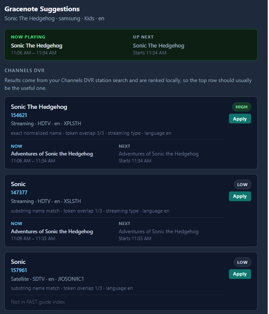Click the Channels DVR section label

click(x=25, y=70)
